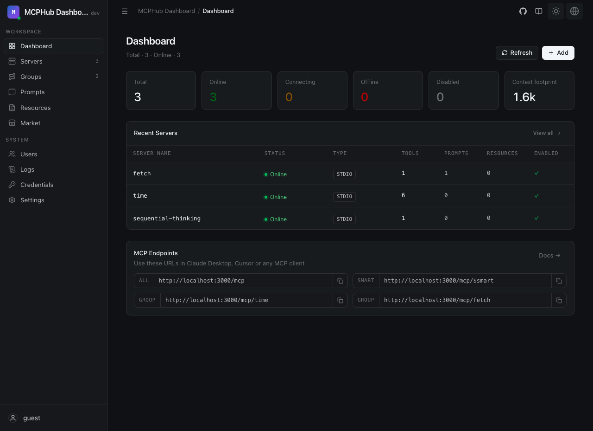Collapse the sidebar with hamburger icon
This screenshot has width=593, height=431.
tap(125, 11)
